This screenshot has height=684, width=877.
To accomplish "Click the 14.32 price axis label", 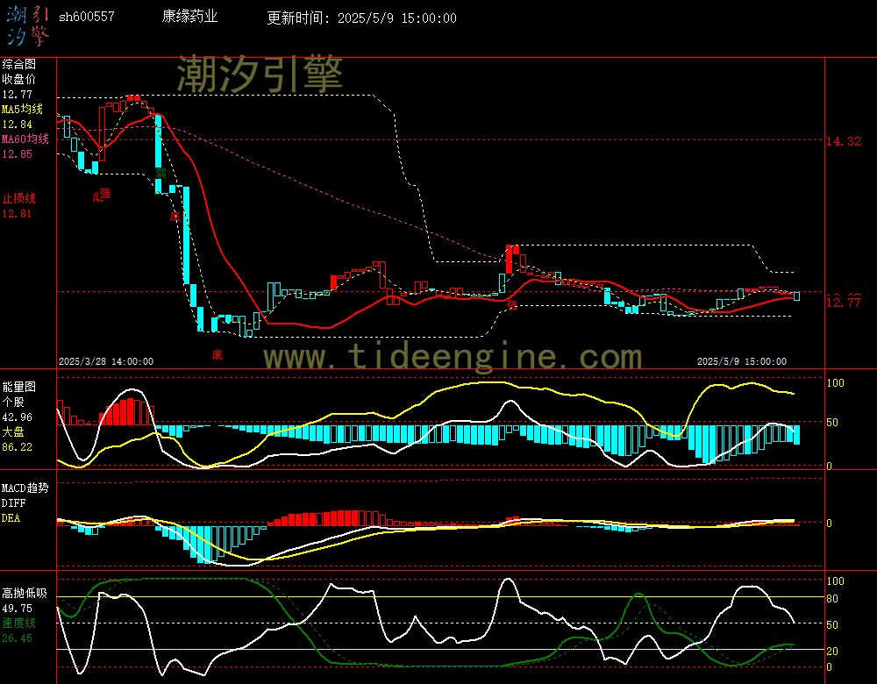I will pyautogui.click(x=844, y=141).
